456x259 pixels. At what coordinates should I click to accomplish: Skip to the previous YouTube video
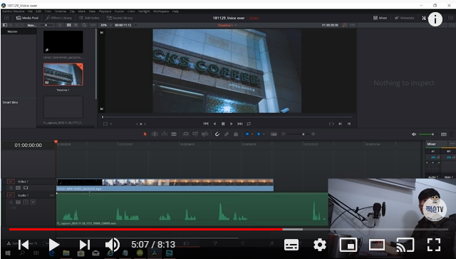pyautogui.click(x=24, y=245)
